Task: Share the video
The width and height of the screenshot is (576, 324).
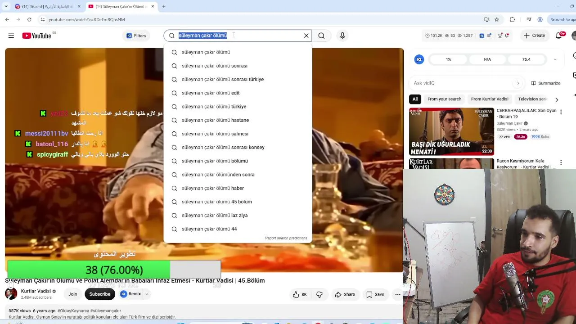Action: 345,295
